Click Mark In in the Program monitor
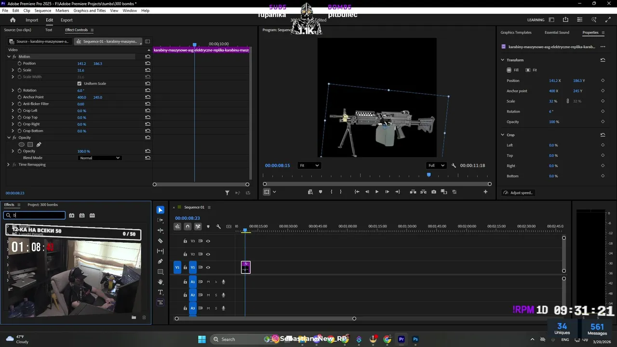Viewport: 617px width, 347px height. point(331,192)
